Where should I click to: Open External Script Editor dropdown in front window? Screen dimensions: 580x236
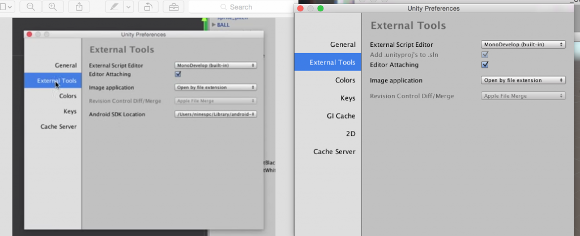click(x=523, y=45)
